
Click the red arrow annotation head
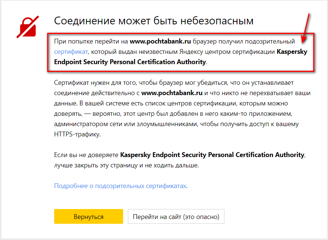coord(304,39)
